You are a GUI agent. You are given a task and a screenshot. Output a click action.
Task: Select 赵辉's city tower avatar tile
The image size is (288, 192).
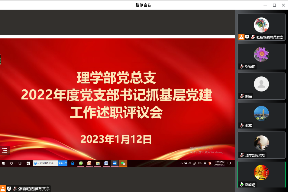261,113
